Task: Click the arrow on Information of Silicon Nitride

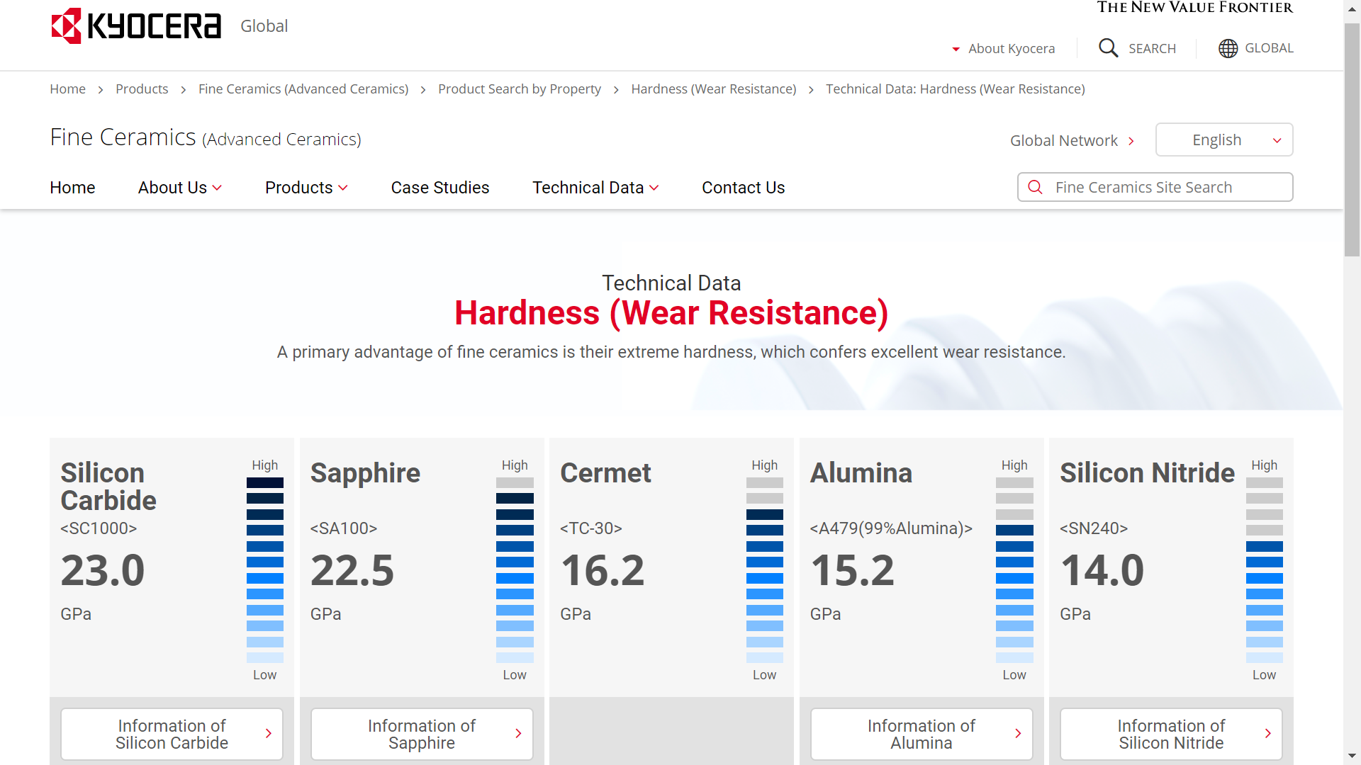Action: [x=1267, y=734]
